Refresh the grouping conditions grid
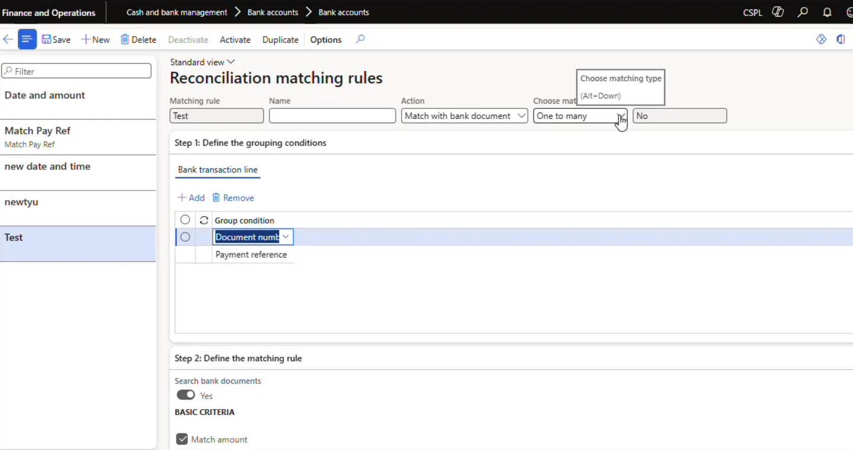Viewport: 853px width, 450px height. pos(204,220)
